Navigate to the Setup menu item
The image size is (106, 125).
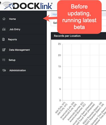23,60
